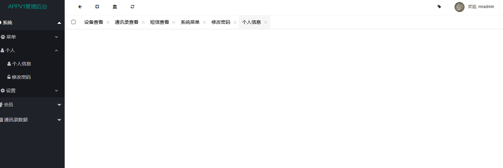Click the bank building icon in toolbar
This screenshot has height=168, width=503.
pos(115,7)
